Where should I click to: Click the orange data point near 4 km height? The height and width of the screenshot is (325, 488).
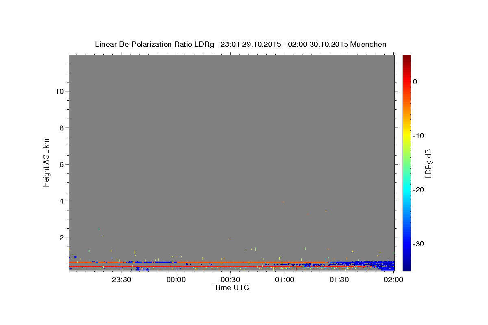283,202
